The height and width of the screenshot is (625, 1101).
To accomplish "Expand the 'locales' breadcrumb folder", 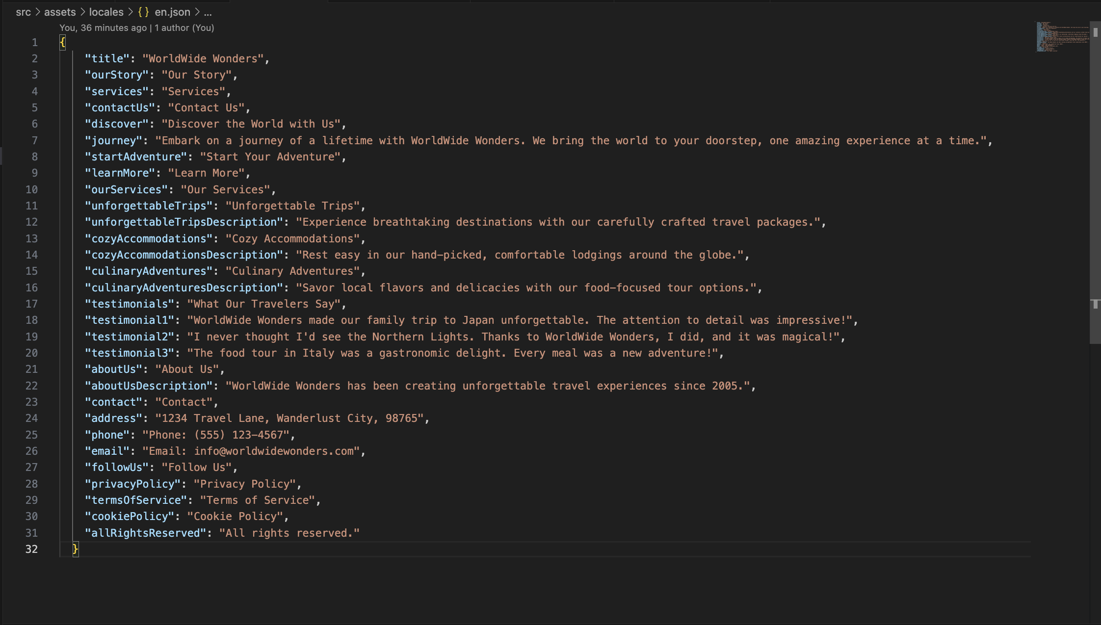I will pos(106,12).
